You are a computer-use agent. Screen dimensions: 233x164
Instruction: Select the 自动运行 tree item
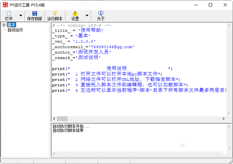click(15, 30)
